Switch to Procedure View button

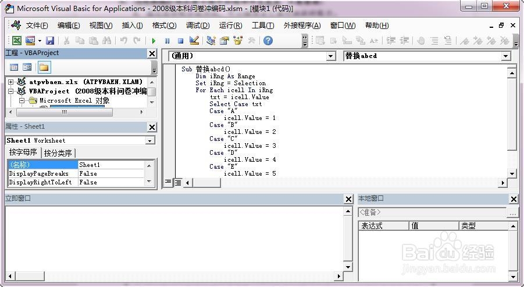(x=168, y=182)
